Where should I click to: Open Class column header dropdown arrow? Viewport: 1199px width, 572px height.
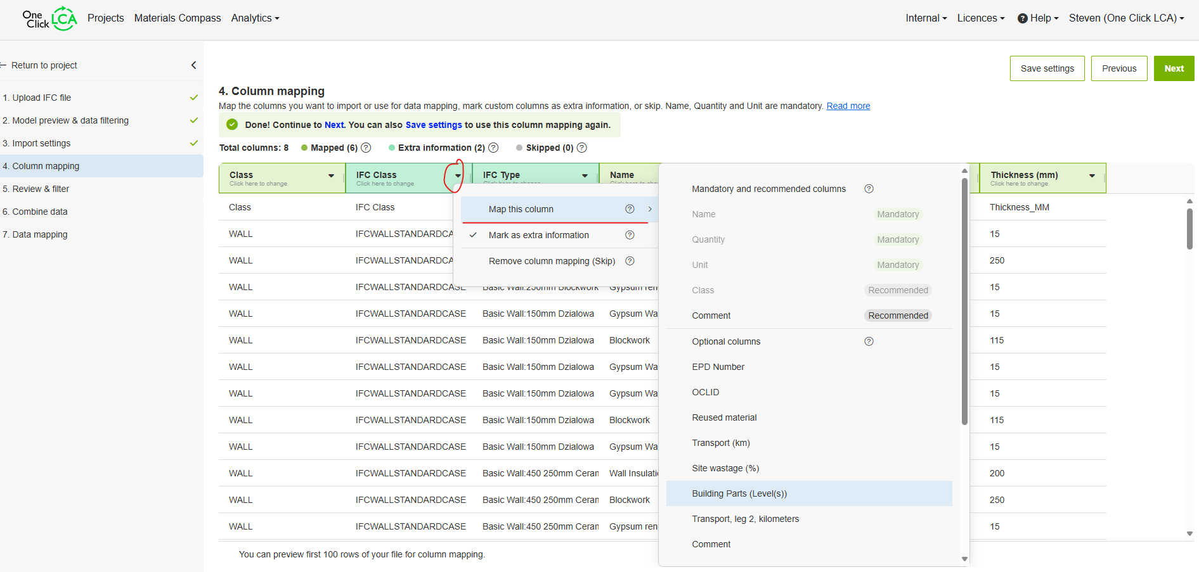click(x=331, y=175)
